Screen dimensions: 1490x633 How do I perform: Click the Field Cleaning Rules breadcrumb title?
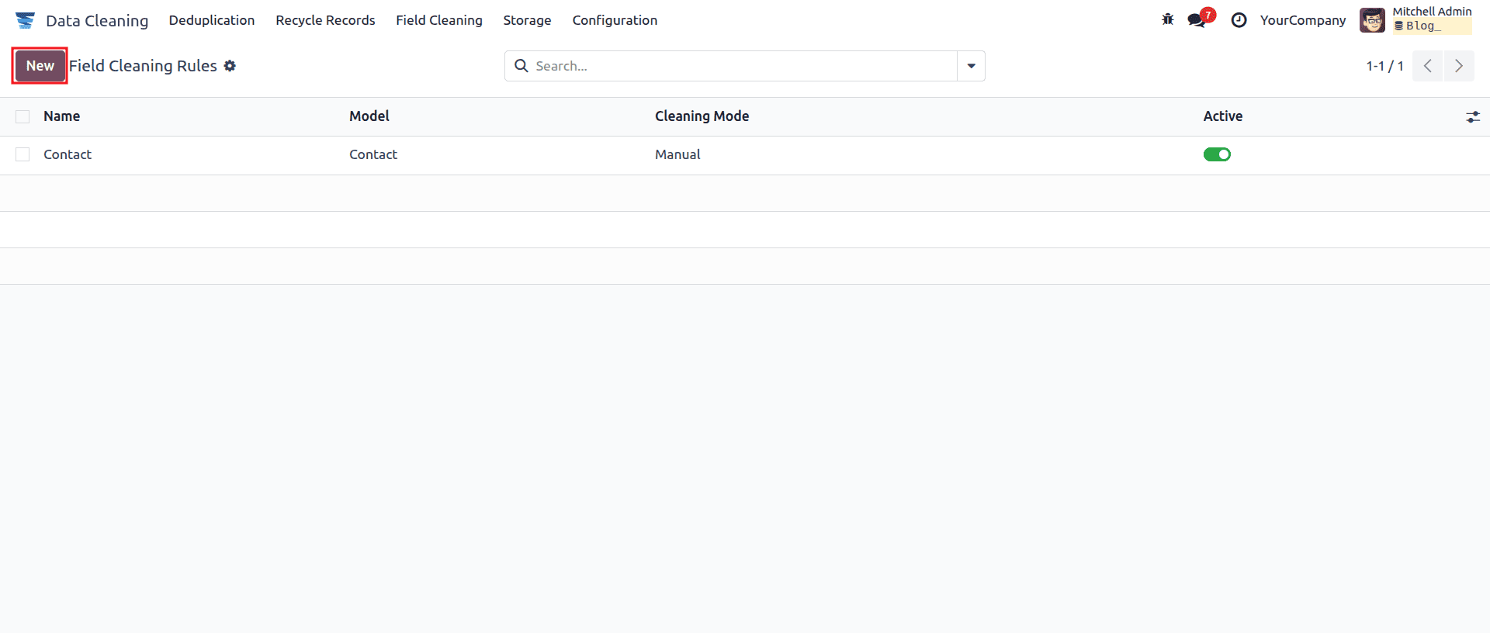coord(143,66)
